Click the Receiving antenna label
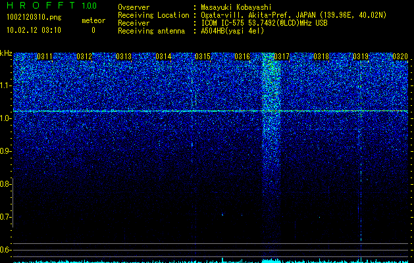The height and width of the screenshot is (263, 414). click(x=151, y=31)
